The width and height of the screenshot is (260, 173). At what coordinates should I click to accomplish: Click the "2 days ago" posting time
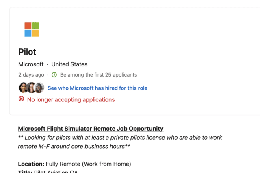pos(31,75)
